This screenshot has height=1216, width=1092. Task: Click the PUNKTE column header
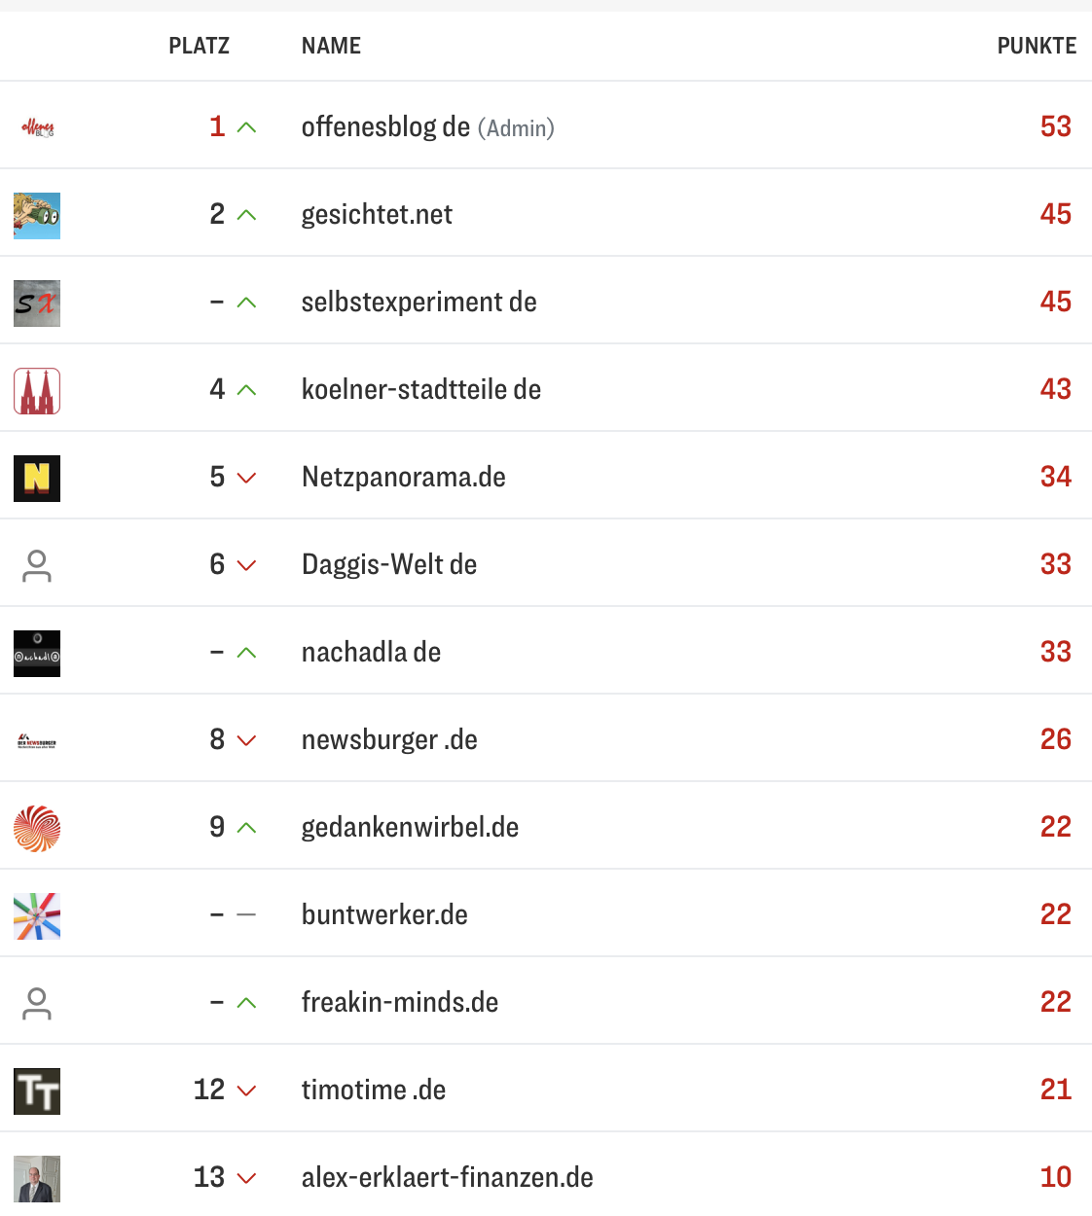click(x=1037, y=45)
